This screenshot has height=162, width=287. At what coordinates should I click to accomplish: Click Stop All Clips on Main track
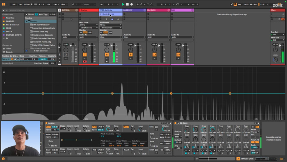272,19
